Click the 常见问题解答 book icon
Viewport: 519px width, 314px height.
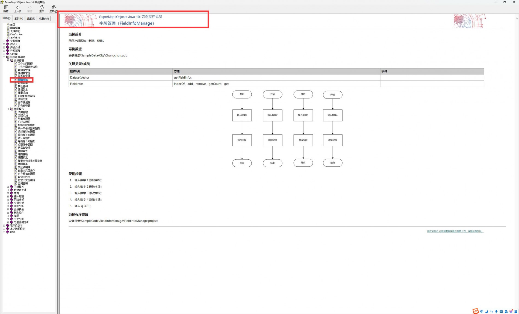point(8,229)
